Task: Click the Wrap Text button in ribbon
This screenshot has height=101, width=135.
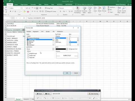Action: coord(49,8)
